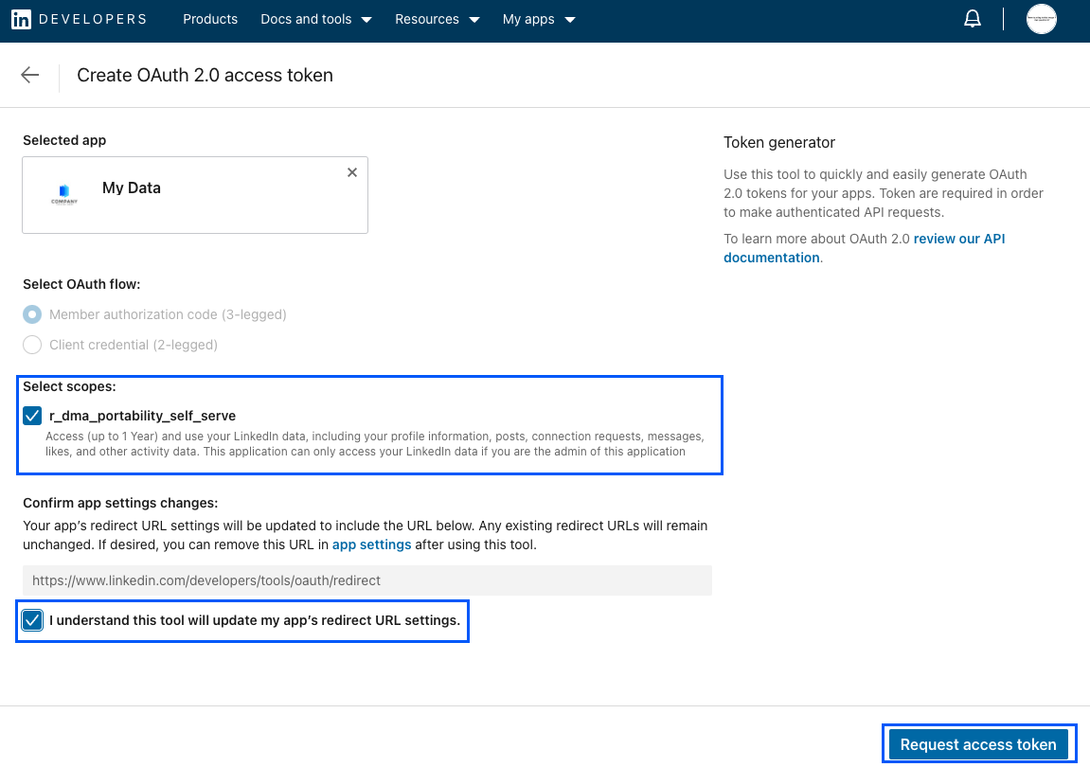
Task: Click the LinkedIn Developers logo
Action: pos(80,20)
